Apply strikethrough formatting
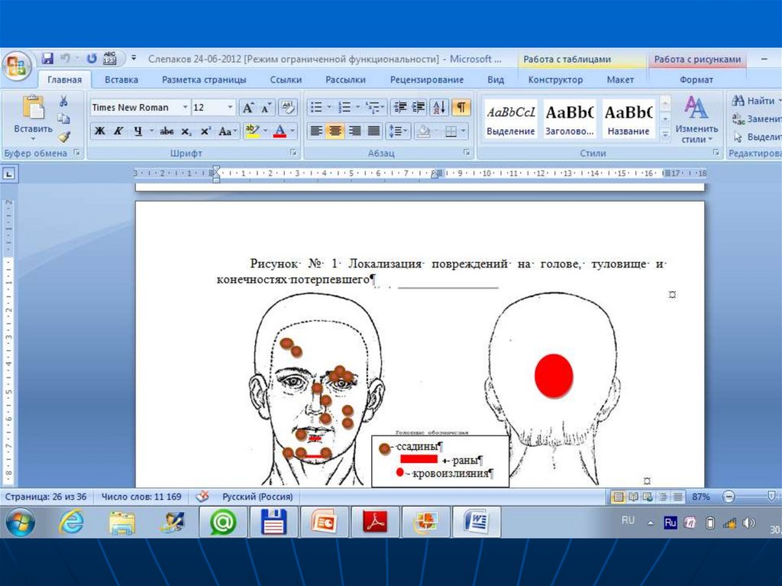The width and height of the screenshot is (782, 586). (x=166, y=131)
